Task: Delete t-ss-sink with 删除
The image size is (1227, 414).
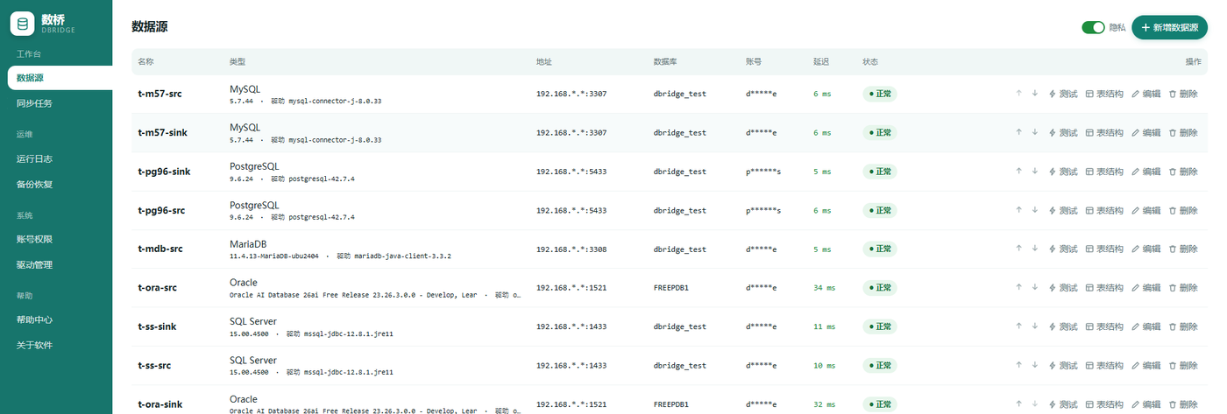Action: [1183, 326]
